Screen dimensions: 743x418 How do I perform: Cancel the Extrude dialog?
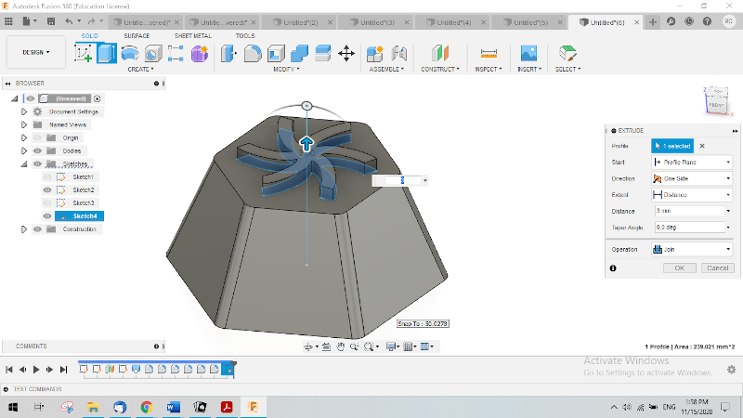coord(717,268)
